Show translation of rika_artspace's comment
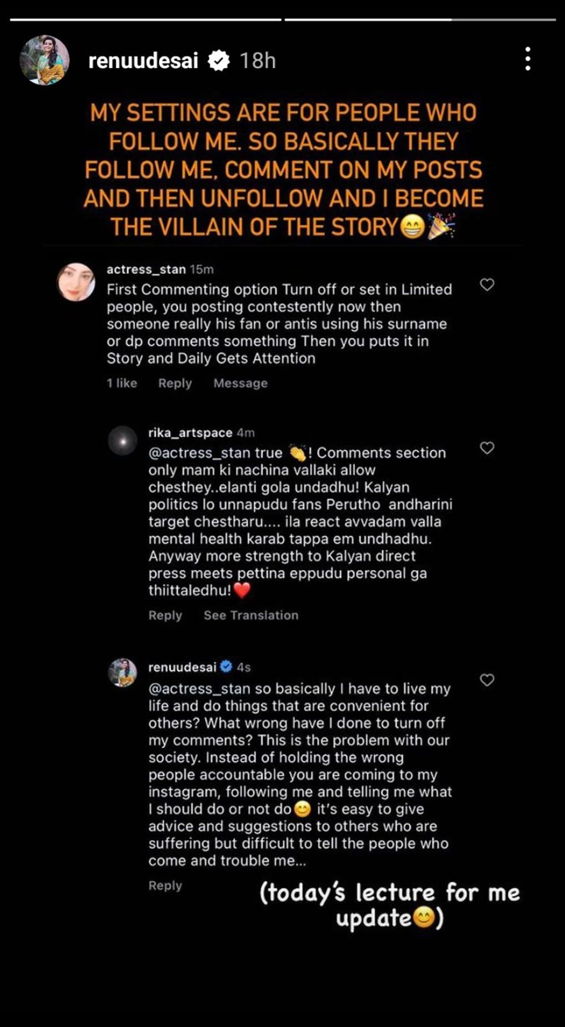 (x=251, y=615)
